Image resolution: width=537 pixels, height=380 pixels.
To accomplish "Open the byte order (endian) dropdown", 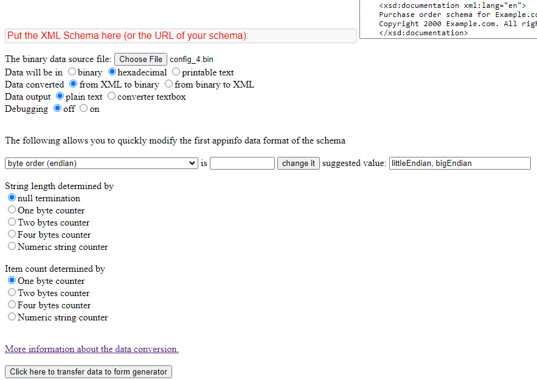I will click(102, 164).
